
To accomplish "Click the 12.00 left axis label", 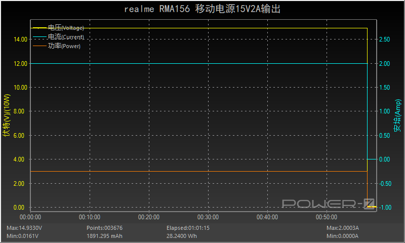I will pos(20,63).
